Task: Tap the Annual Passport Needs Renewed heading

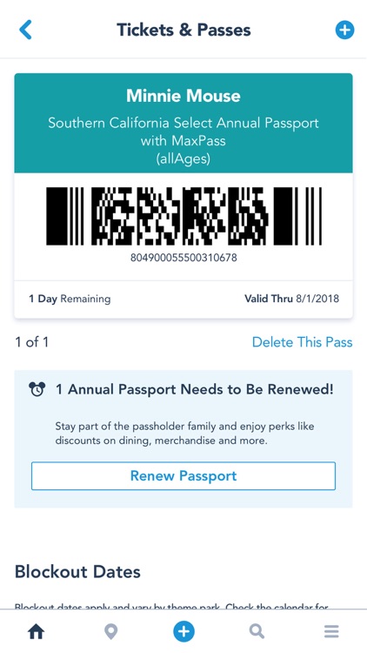Action: tap(194, 389)
